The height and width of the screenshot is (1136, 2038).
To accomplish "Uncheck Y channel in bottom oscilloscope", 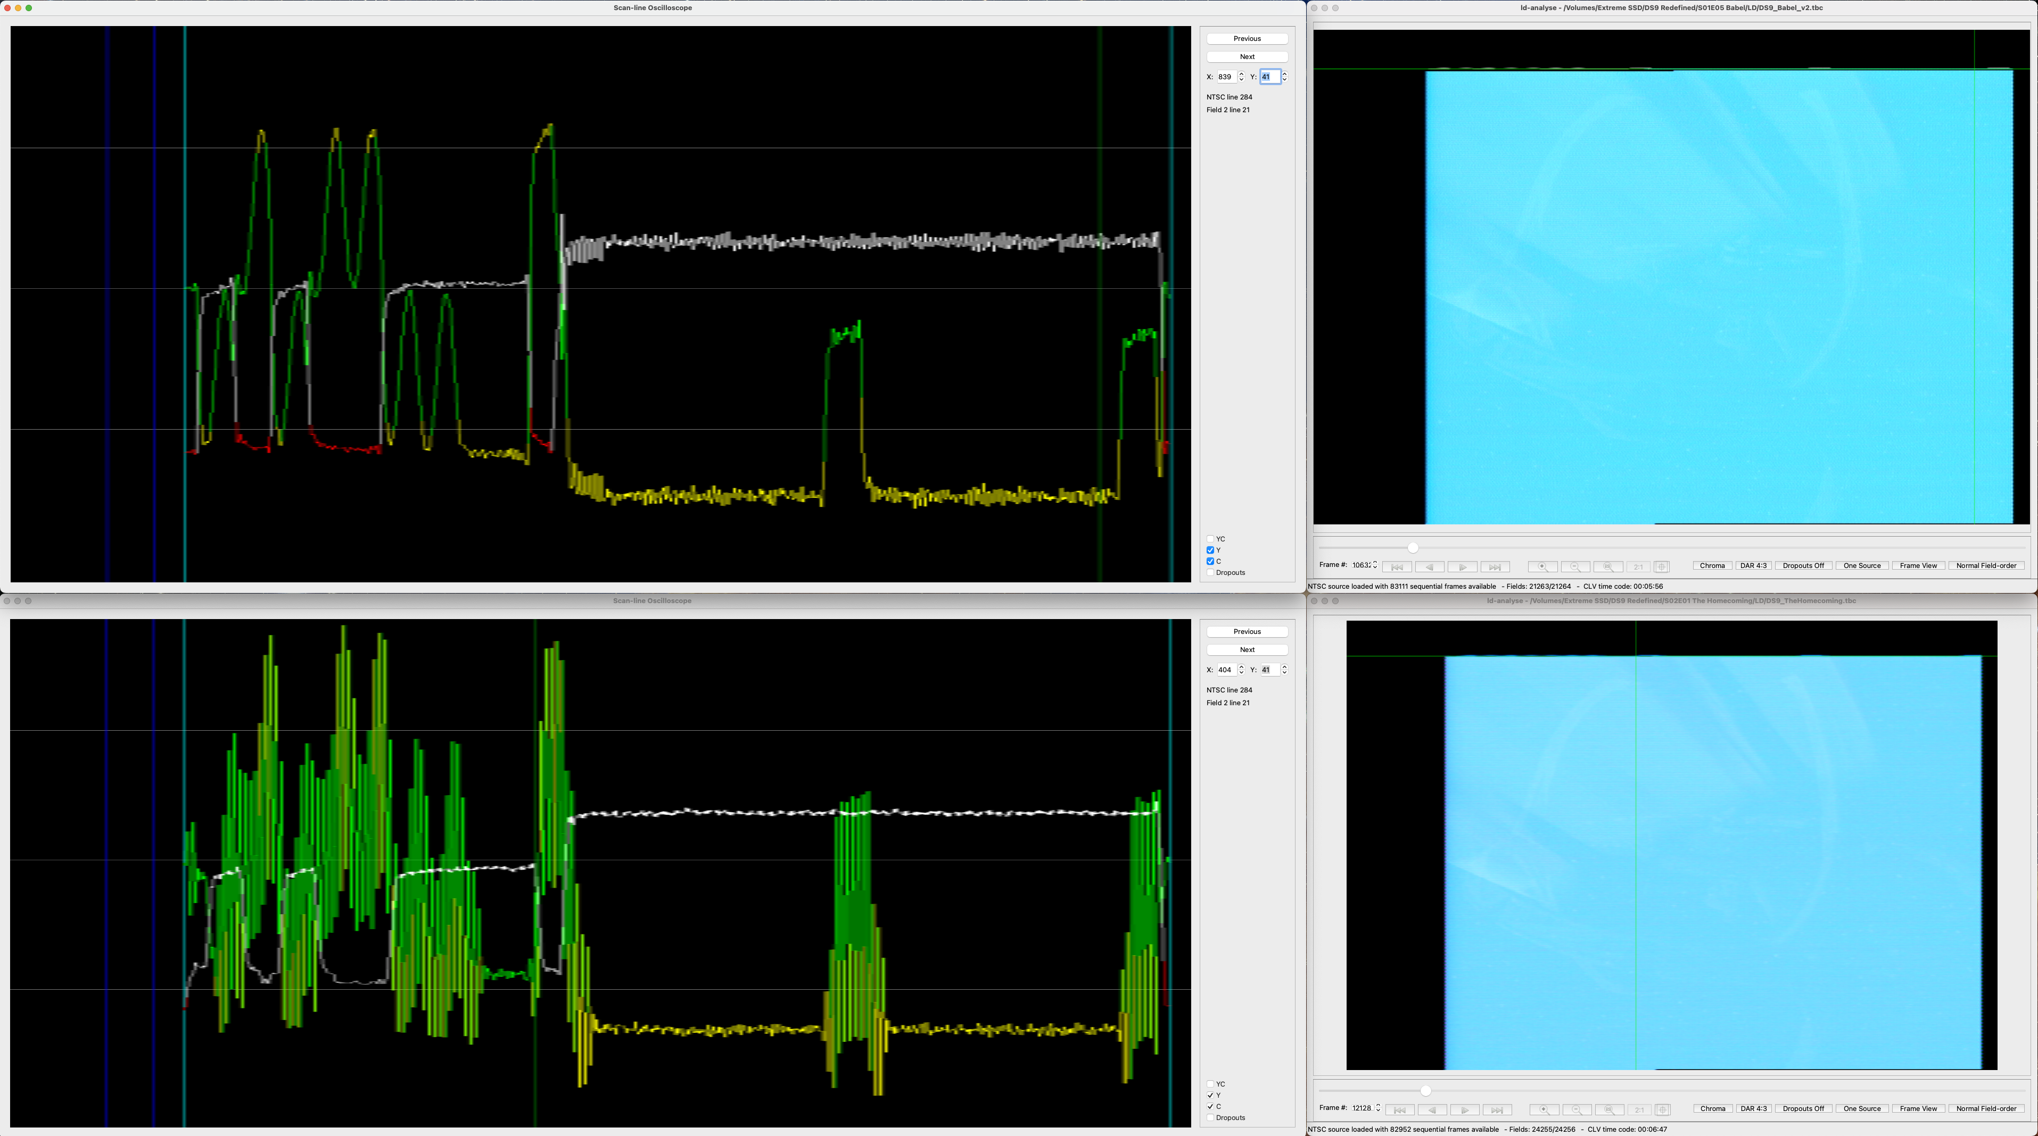I will point(1210,1096).
